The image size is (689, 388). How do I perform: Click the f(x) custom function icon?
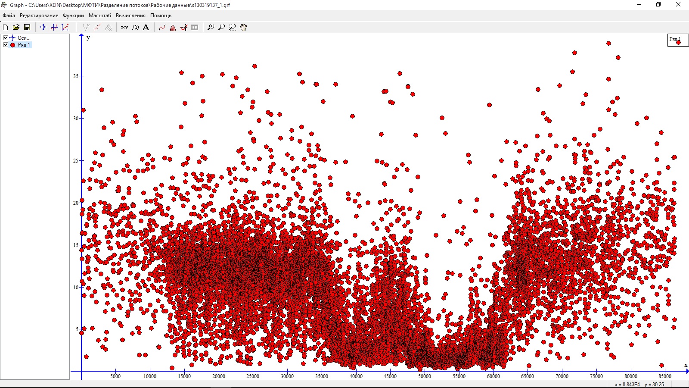(135, 27)
